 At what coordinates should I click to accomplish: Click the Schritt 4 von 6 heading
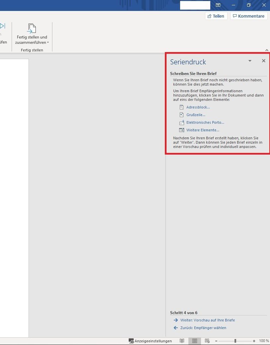[x=184, y=312]
